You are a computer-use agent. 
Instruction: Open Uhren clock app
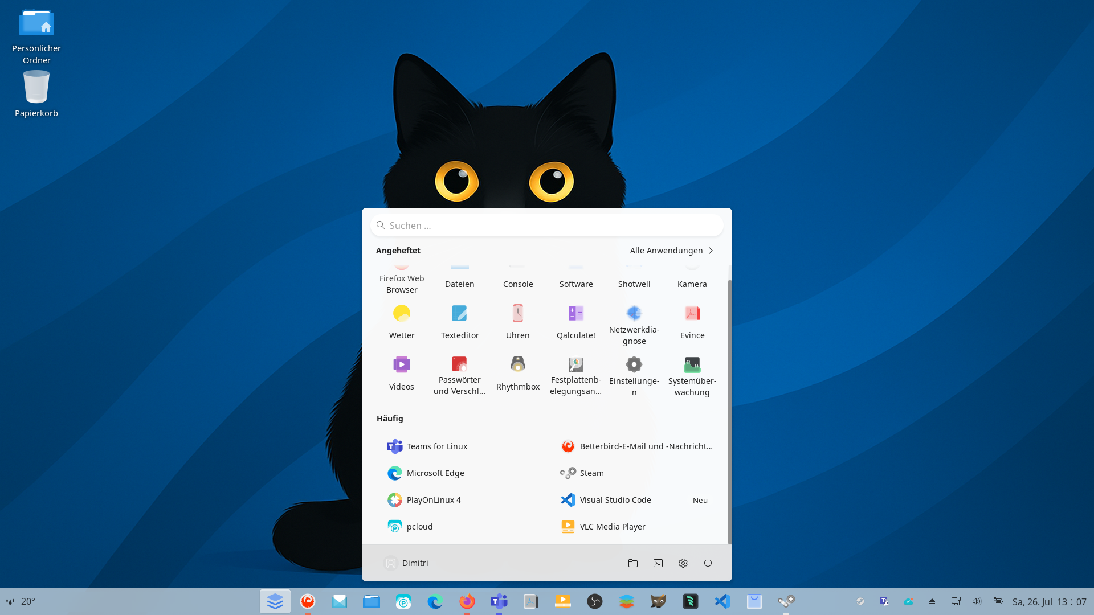(x=518, y=322)
